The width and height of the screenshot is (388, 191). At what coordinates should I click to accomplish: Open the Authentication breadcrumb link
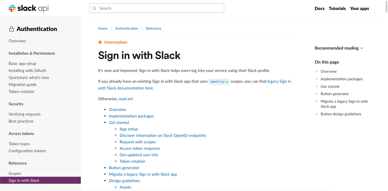127,29
